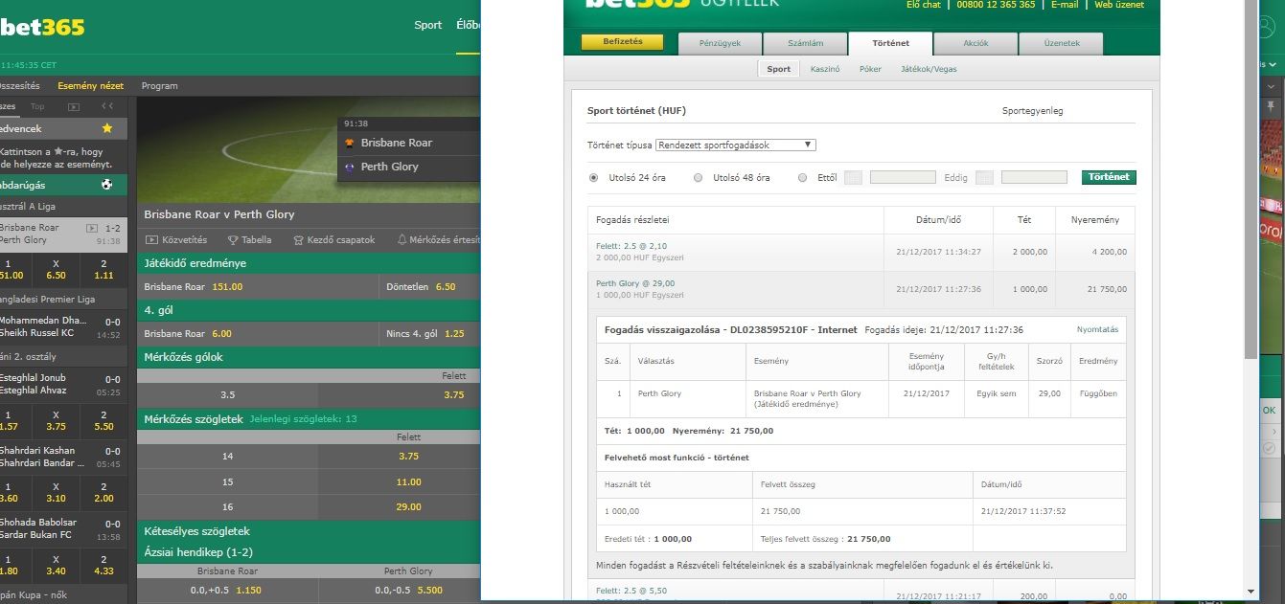Open Web üzenet link

[x=1119, y=5]
